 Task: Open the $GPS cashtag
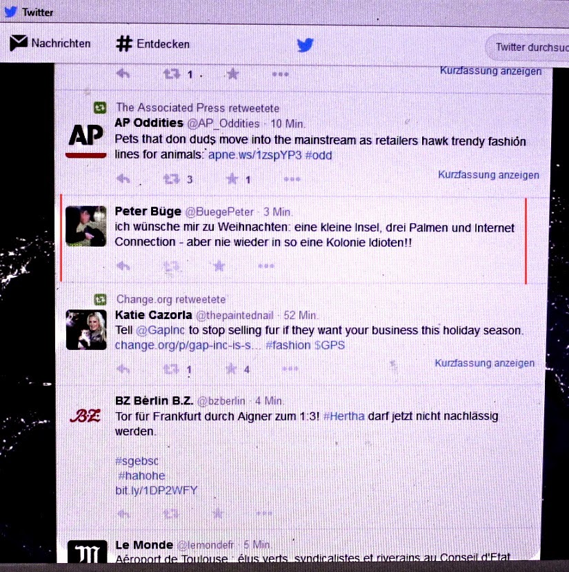(x=330, y=345)
